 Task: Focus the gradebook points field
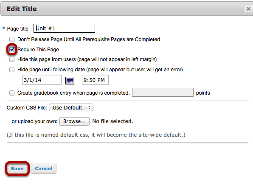coord(163,93)
